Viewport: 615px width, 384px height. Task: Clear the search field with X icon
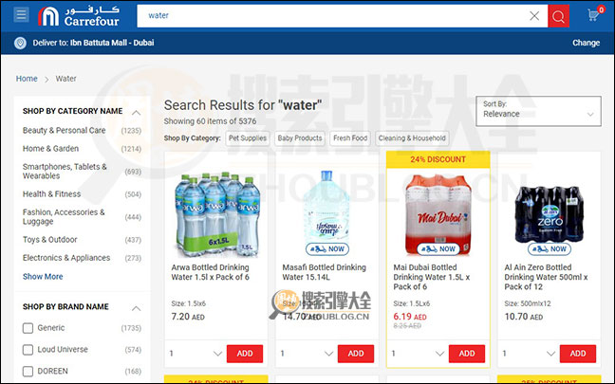coord(534,16)
